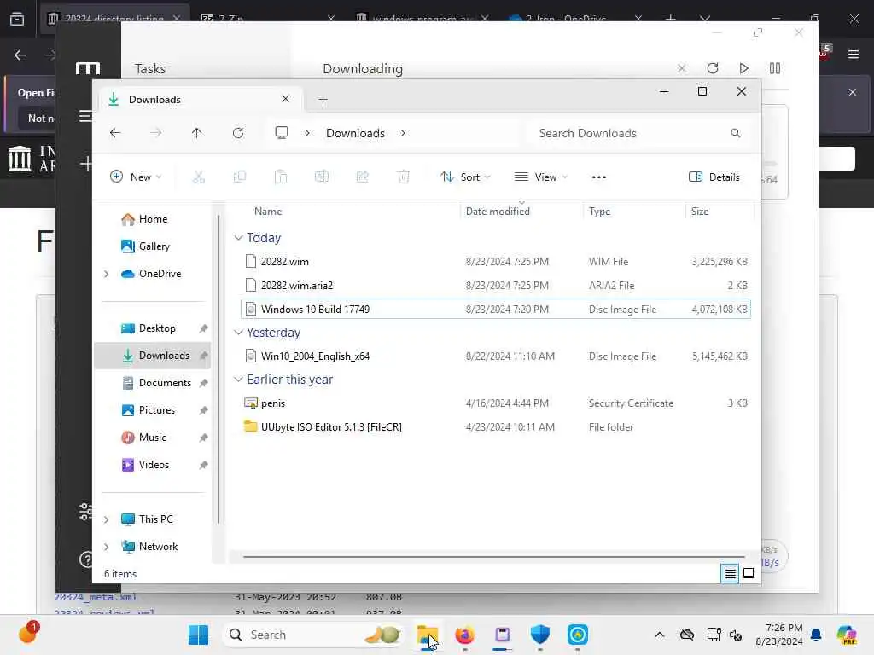Expand OneDrive in the navigation pane
This screenshot has height=655, width=874.
[106, 274]
